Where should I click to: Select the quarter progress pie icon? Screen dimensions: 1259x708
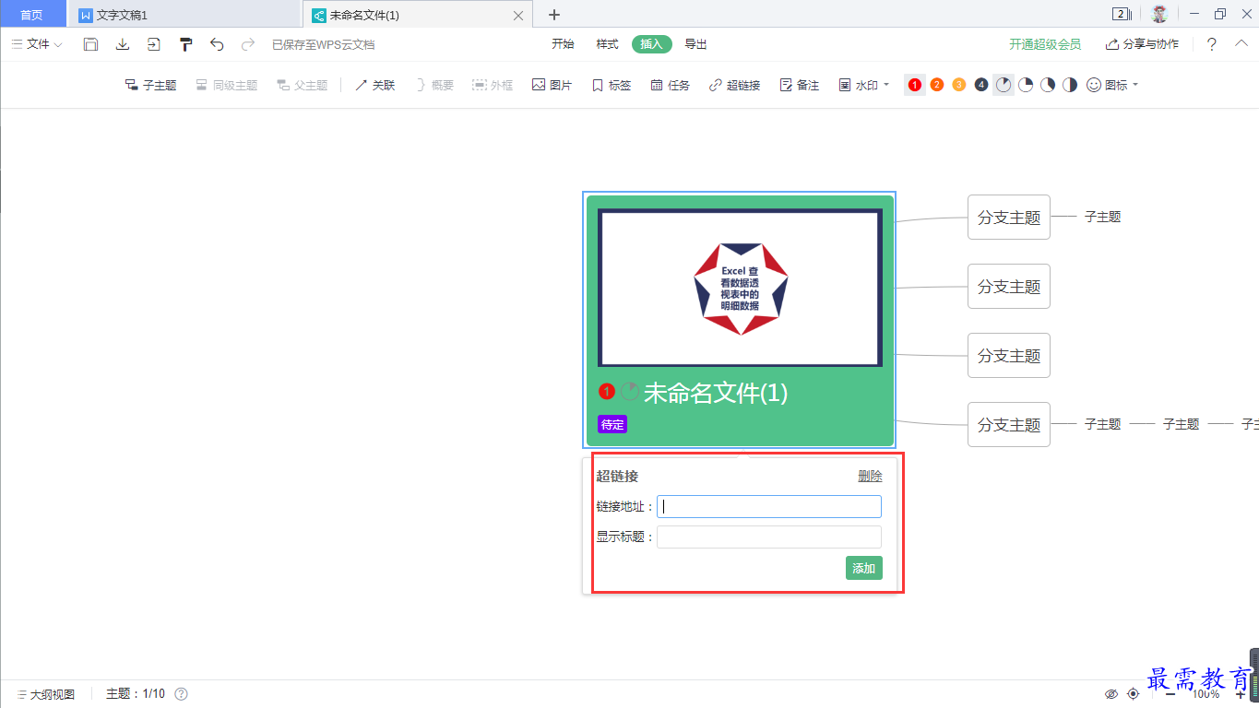click(x=1026, y=85)
